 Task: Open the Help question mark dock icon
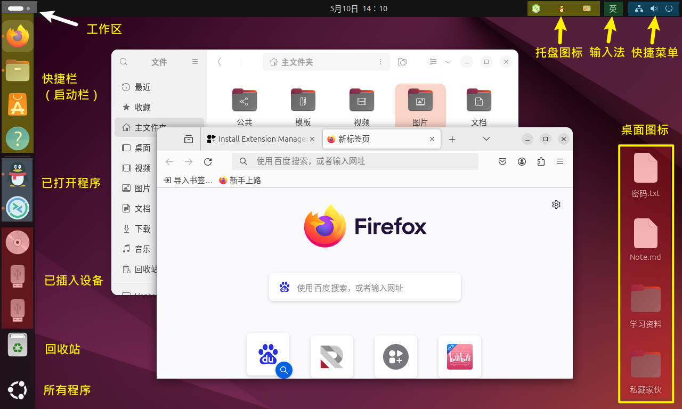(18, 138)
